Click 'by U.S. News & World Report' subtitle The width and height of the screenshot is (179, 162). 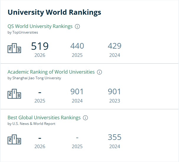tap(31, 124)
